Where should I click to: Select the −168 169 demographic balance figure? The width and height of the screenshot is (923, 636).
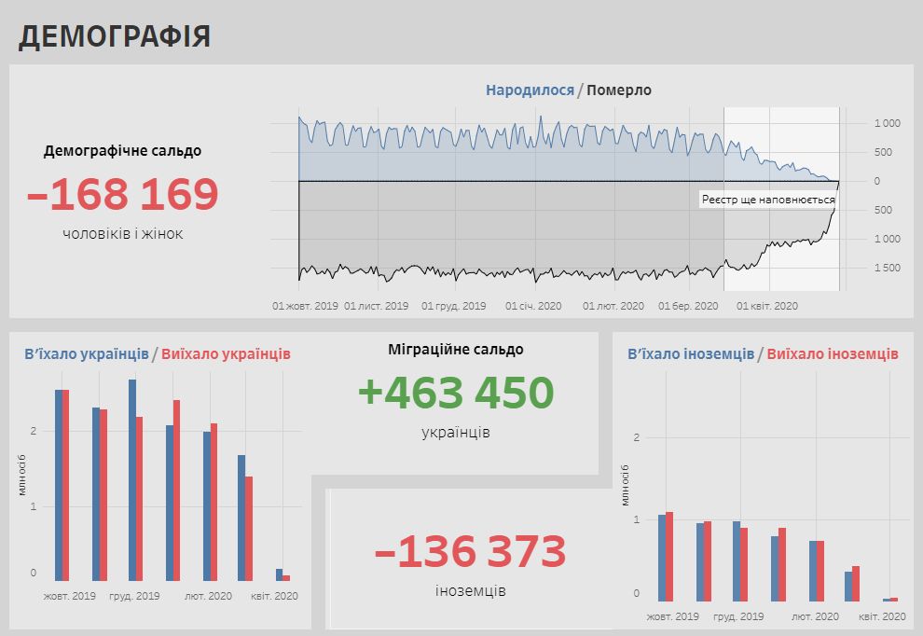pos(123,194)
